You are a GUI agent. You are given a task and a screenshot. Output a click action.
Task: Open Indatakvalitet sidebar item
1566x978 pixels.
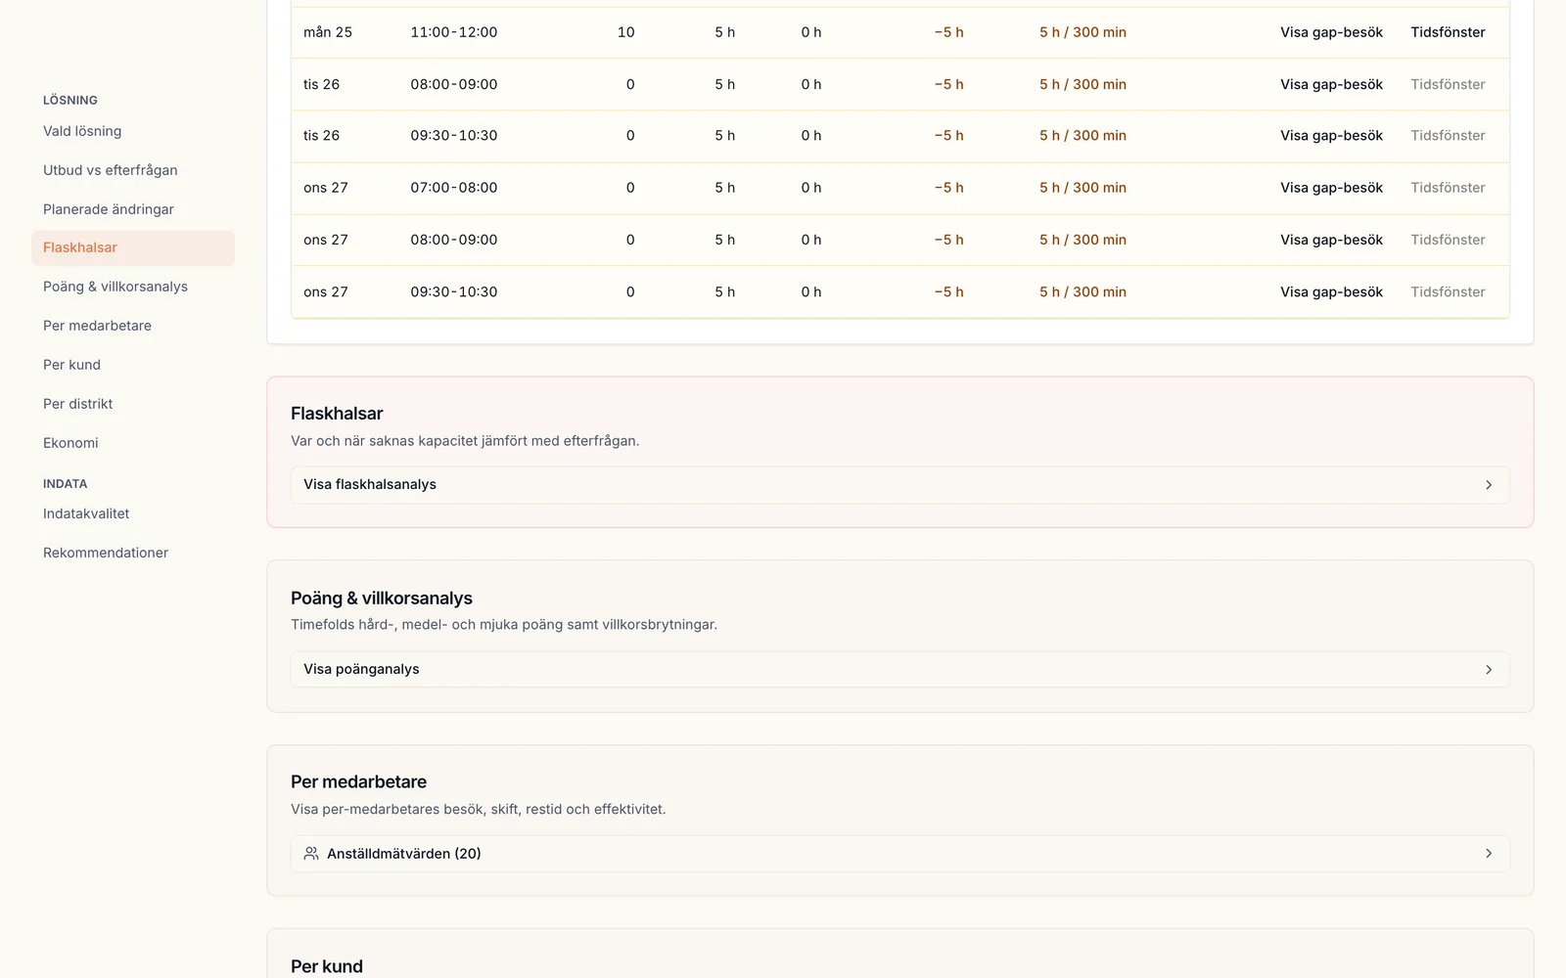coord(86,513)
